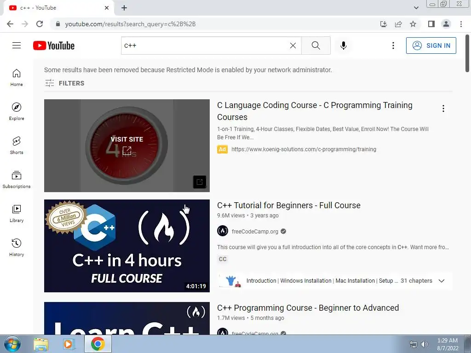Click the magnifier search button
The width and height of the screenshot is (471, 353).
[316, 46]
